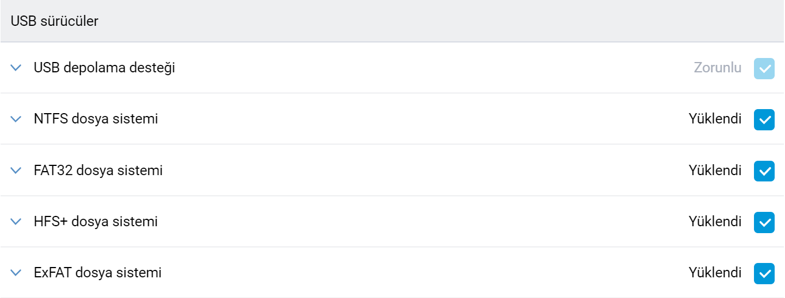Uncheck the FAT32 dosya sistemi checkbox

coord(764,171)
